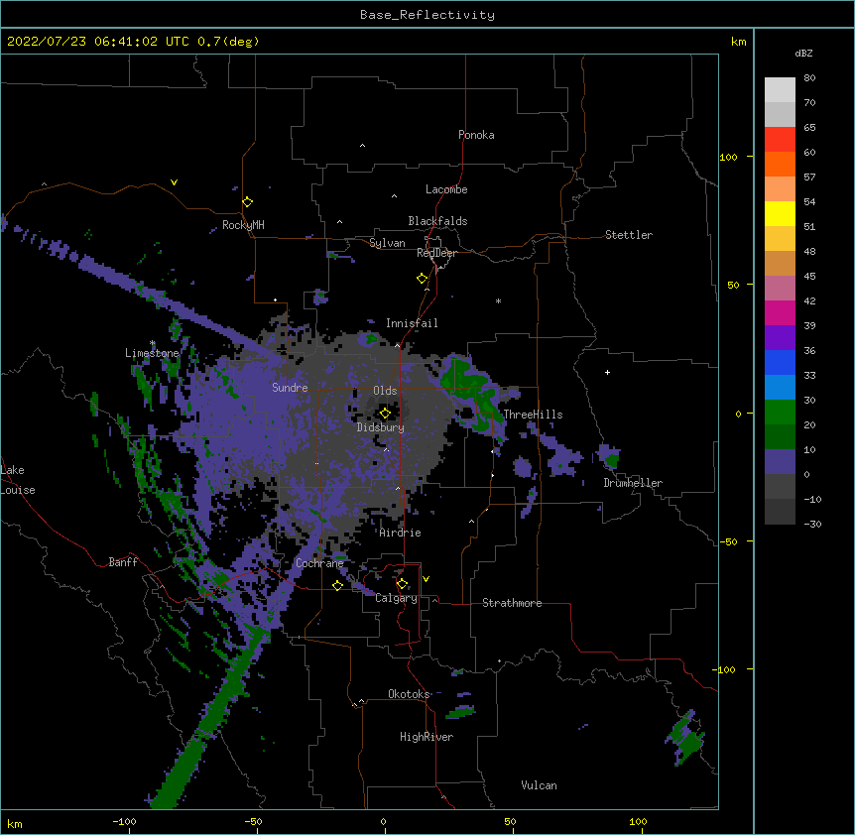Select the yellow diamond marker south of RedDeer
Screen dimensions: 855x835
[422, 279]
